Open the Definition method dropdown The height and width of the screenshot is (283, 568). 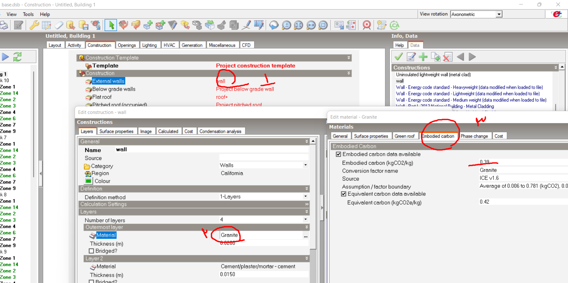pos(305,196)
